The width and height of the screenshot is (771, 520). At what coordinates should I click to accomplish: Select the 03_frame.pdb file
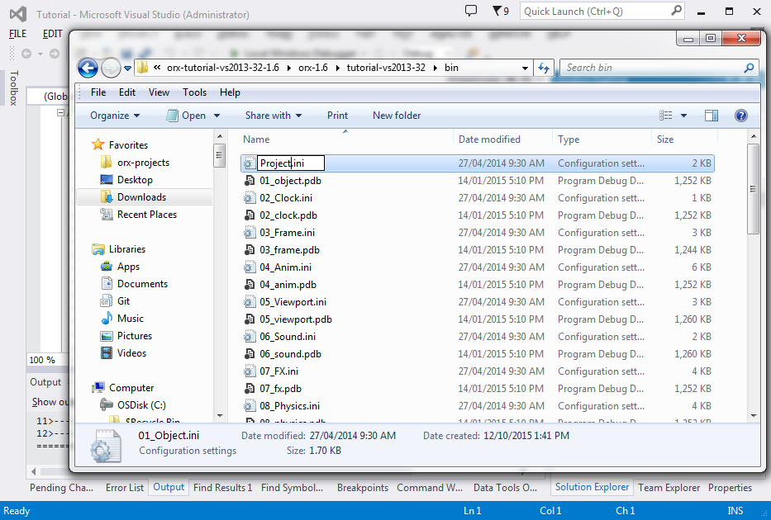[289, 250]
